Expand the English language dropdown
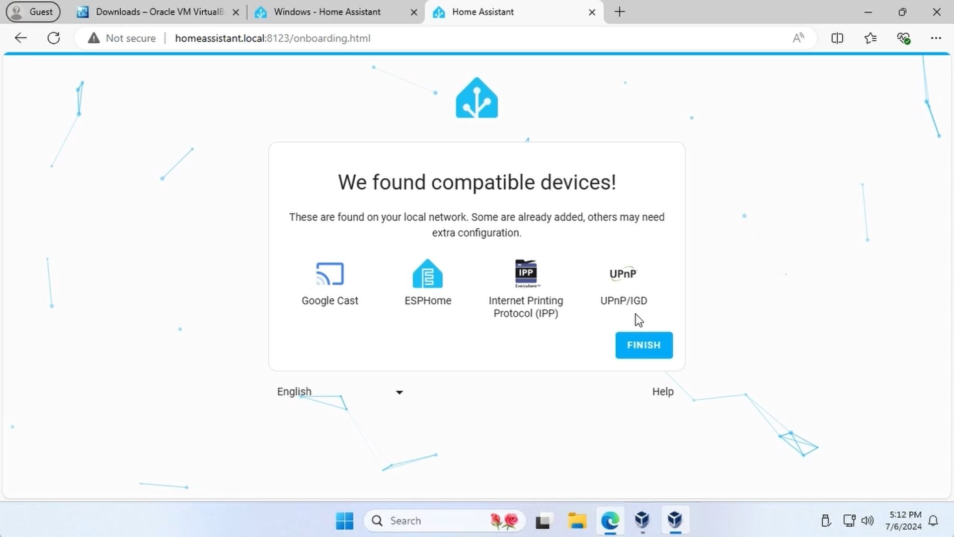The width and height of the screenshot is (954, 537). pyautogui.click(x=399, y=391)
